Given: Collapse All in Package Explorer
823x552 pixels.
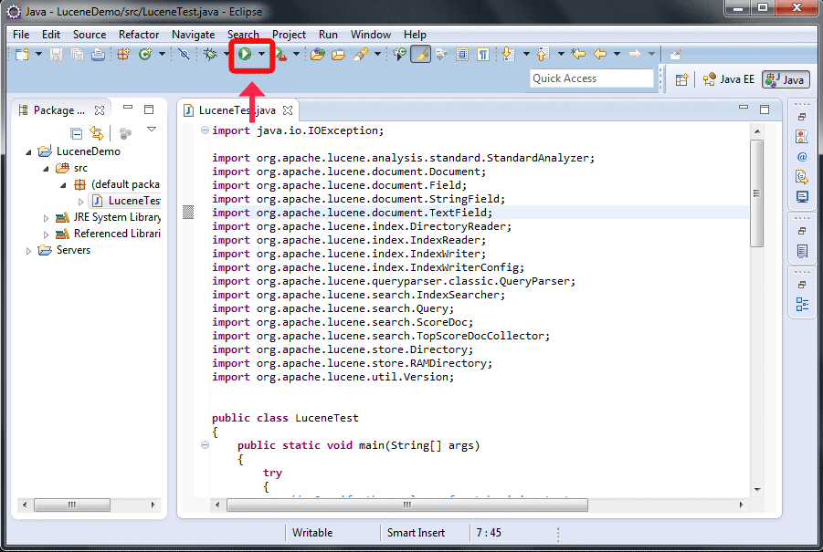Looking at the screenshot, I should [x=77, y=133].
